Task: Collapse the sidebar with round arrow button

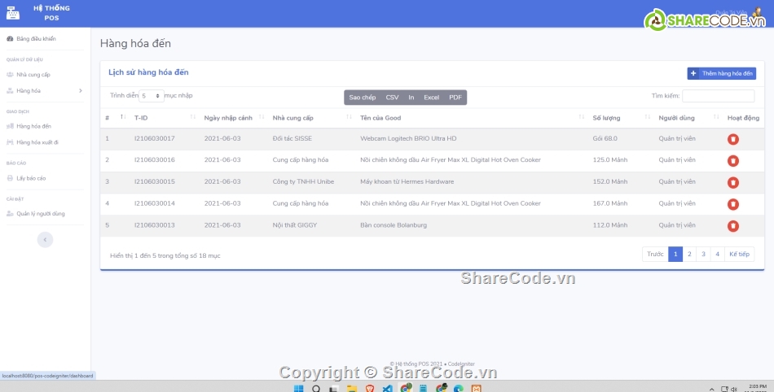Action: tap(46, 239)
